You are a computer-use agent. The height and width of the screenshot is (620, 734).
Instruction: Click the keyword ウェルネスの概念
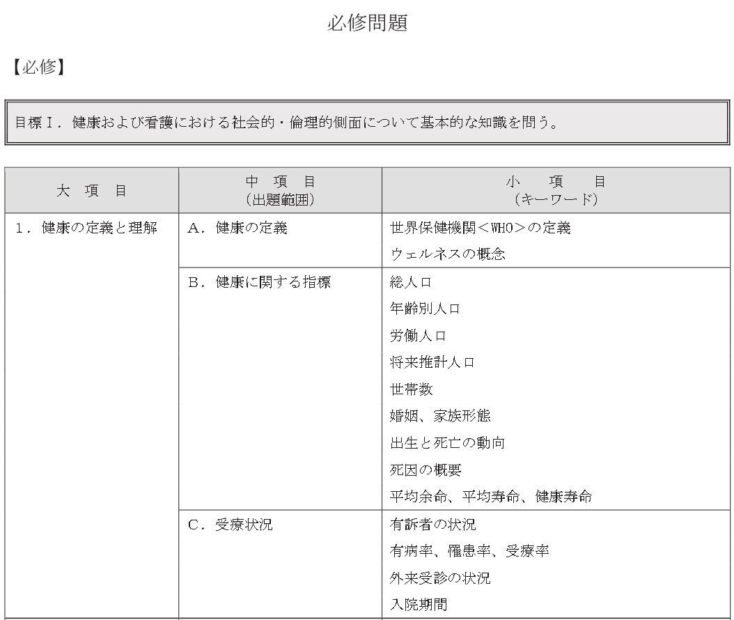[448, 254]
